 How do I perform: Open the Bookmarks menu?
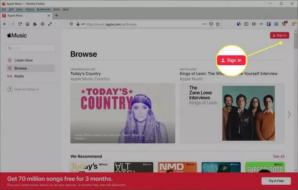44,9
